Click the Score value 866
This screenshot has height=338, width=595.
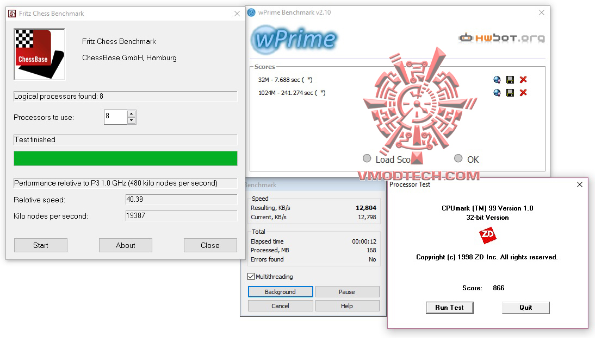[499, 288]
